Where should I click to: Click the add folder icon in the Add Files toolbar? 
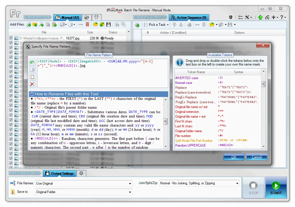coord(35,25)
